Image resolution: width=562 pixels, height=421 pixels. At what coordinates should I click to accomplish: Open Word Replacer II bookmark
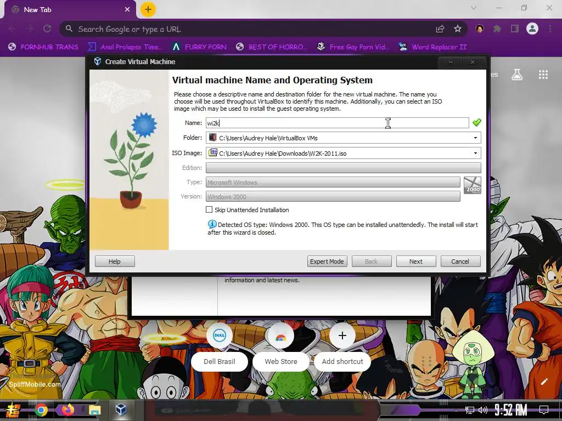(x=432, y=47)
